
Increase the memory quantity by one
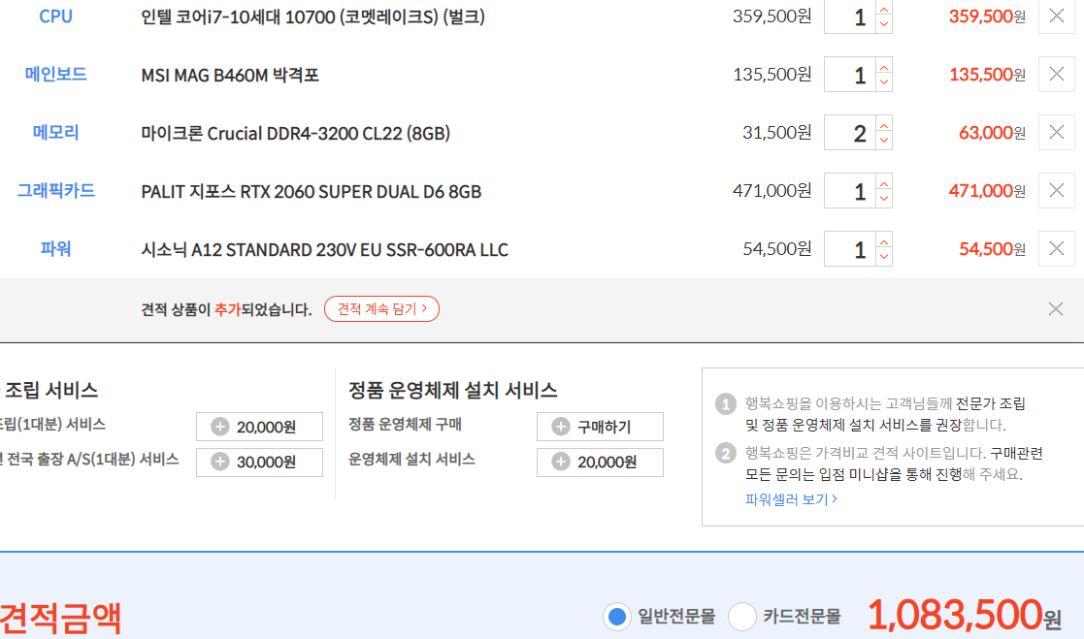(x=883, y=124)
